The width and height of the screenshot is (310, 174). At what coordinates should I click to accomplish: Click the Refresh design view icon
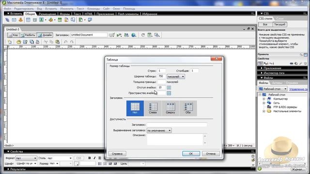click(143, 35)
